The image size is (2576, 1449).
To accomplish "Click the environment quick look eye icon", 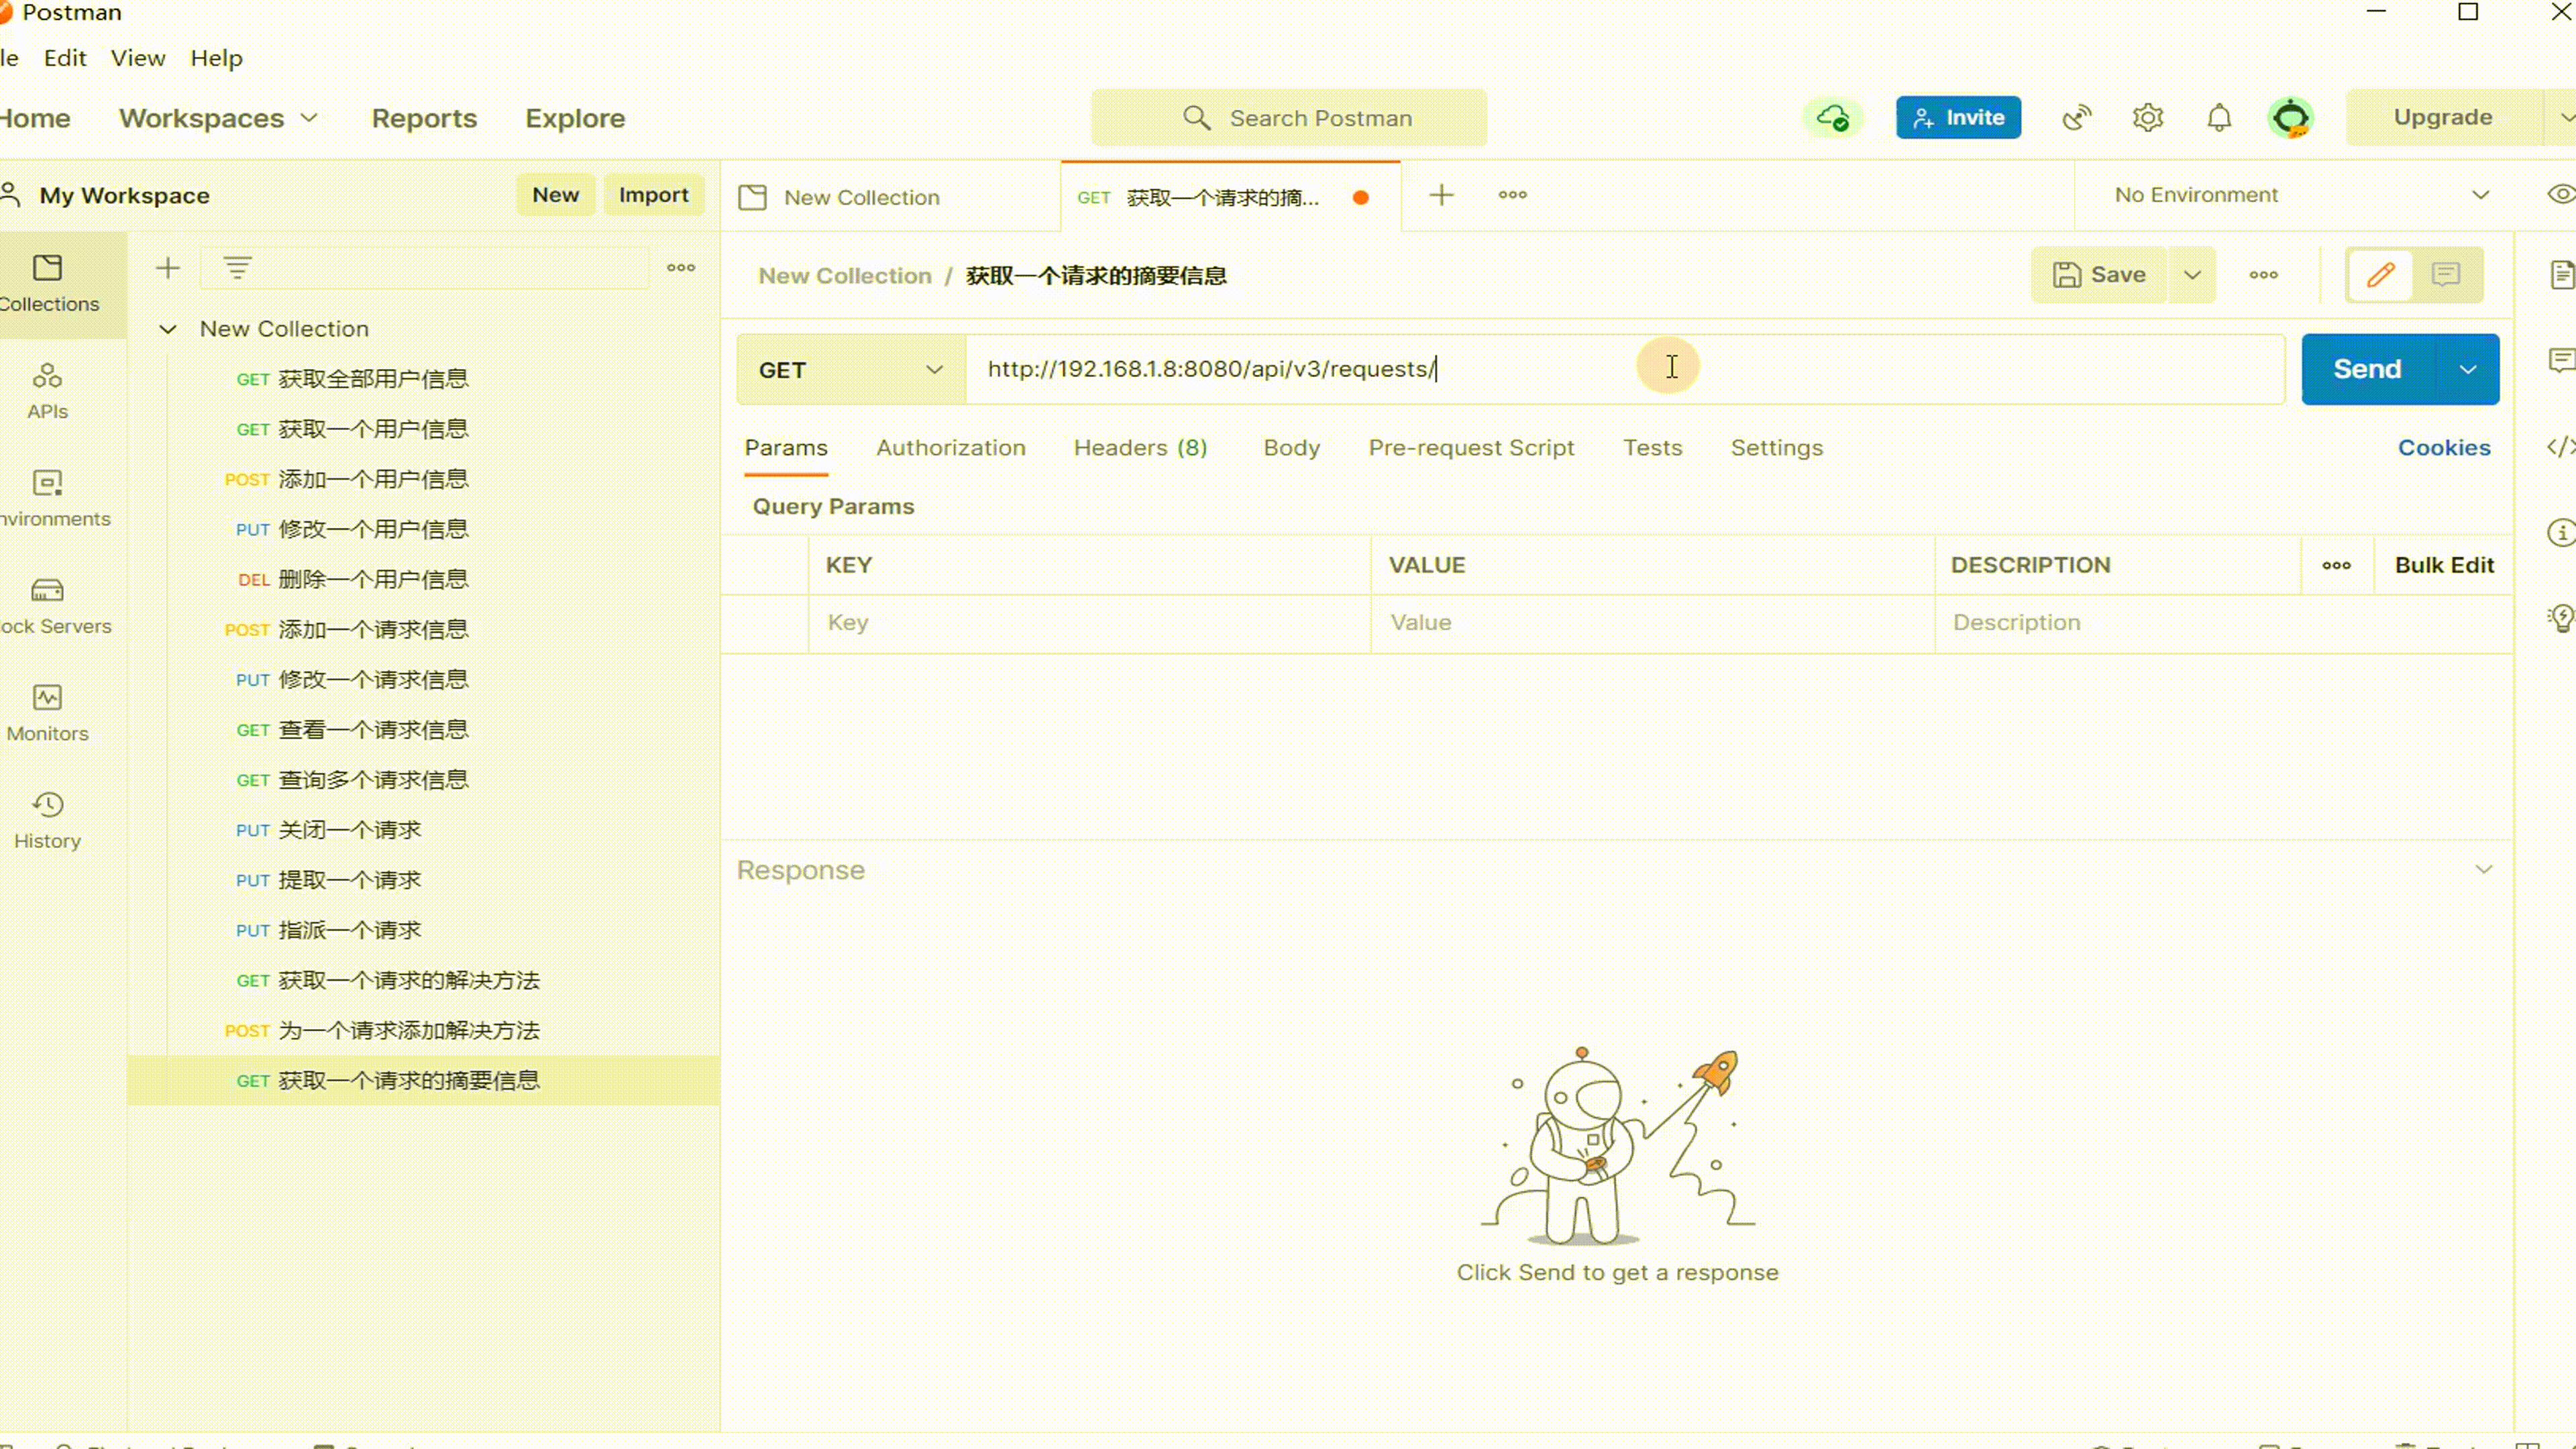I will point(2561,194).
